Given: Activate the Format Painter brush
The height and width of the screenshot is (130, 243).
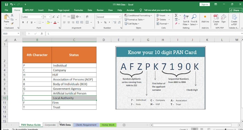Looking at the screenshot, I should pos(12,24).
